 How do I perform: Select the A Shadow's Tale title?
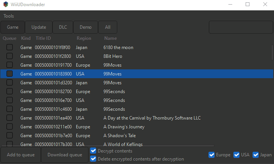tap(120, 136)
